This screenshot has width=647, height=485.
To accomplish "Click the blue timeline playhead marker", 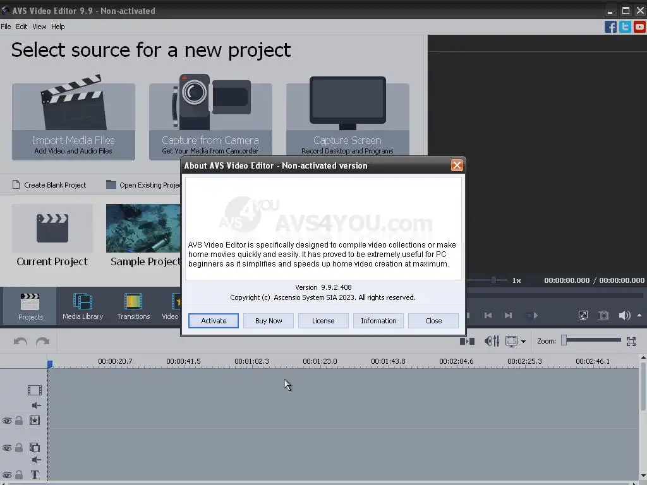I will 49,364.
